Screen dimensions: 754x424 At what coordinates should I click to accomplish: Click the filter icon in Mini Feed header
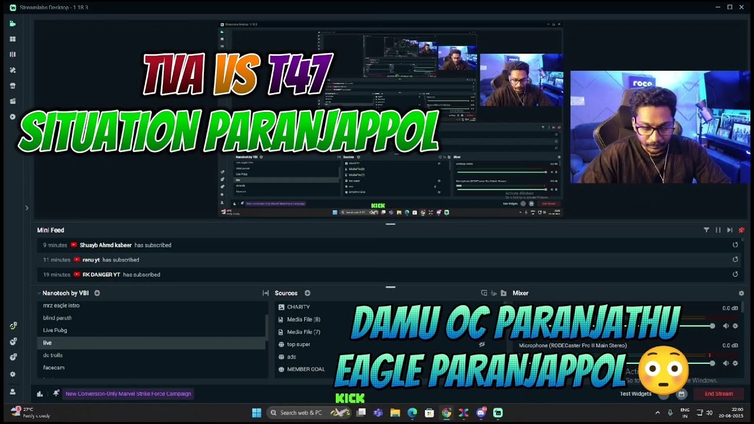[706, 230]
